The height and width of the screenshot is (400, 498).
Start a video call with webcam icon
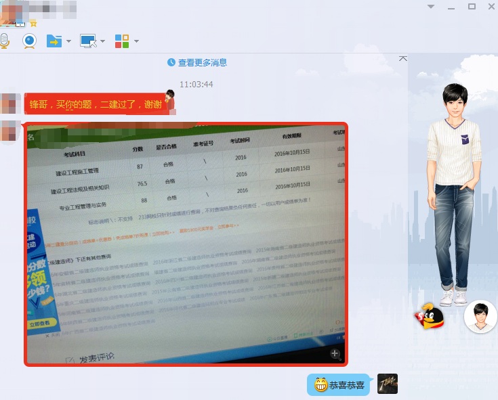30,41
